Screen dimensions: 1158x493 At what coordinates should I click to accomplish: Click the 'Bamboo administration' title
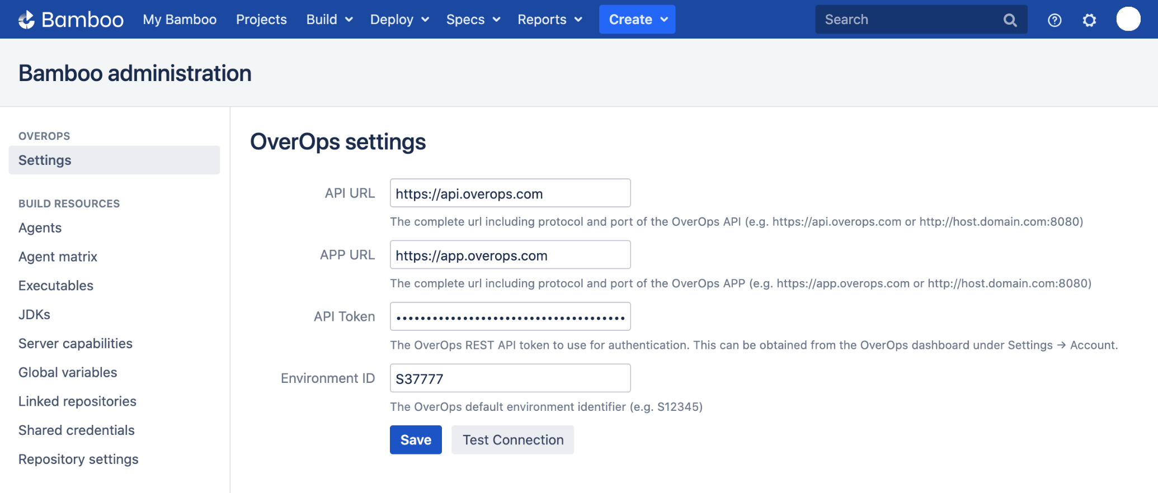(x=135, y=73)
